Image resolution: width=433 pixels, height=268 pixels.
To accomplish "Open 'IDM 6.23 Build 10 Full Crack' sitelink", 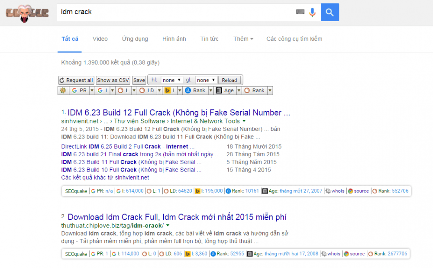I will coord(132,170).
